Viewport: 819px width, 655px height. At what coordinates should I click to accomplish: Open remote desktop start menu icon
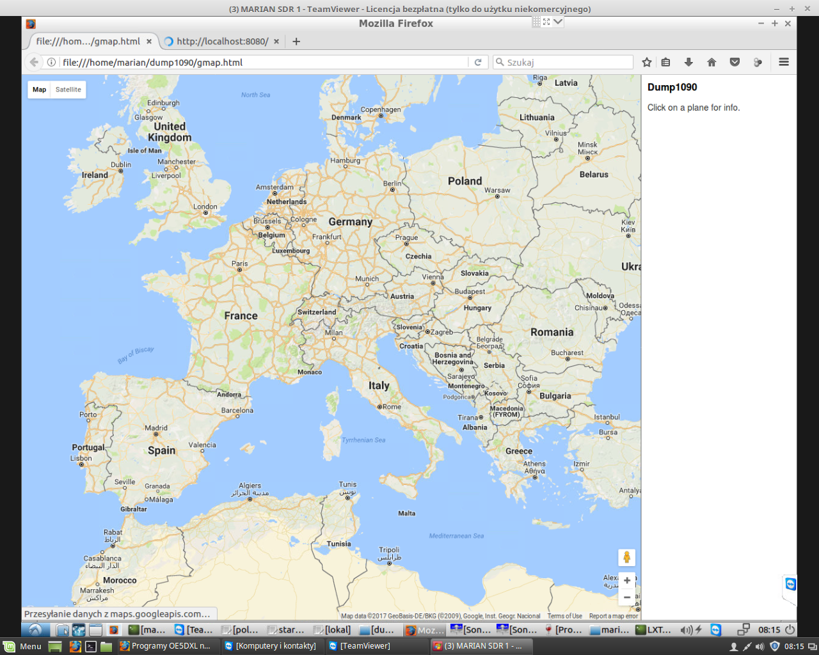35,629
